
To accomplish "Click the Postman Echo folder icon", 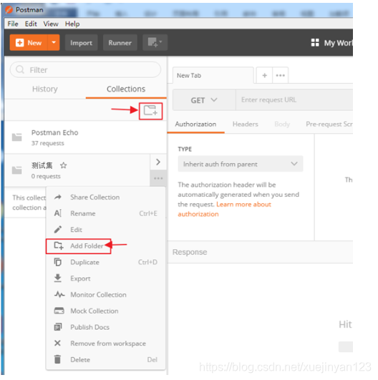I will (x=17, y=137).
